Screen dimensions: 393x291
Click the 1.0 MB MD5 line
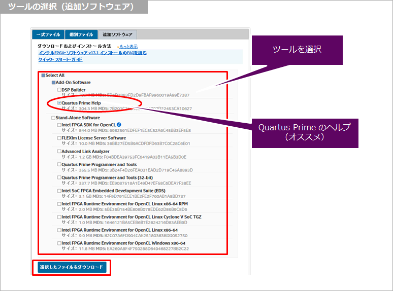(124, 223)
